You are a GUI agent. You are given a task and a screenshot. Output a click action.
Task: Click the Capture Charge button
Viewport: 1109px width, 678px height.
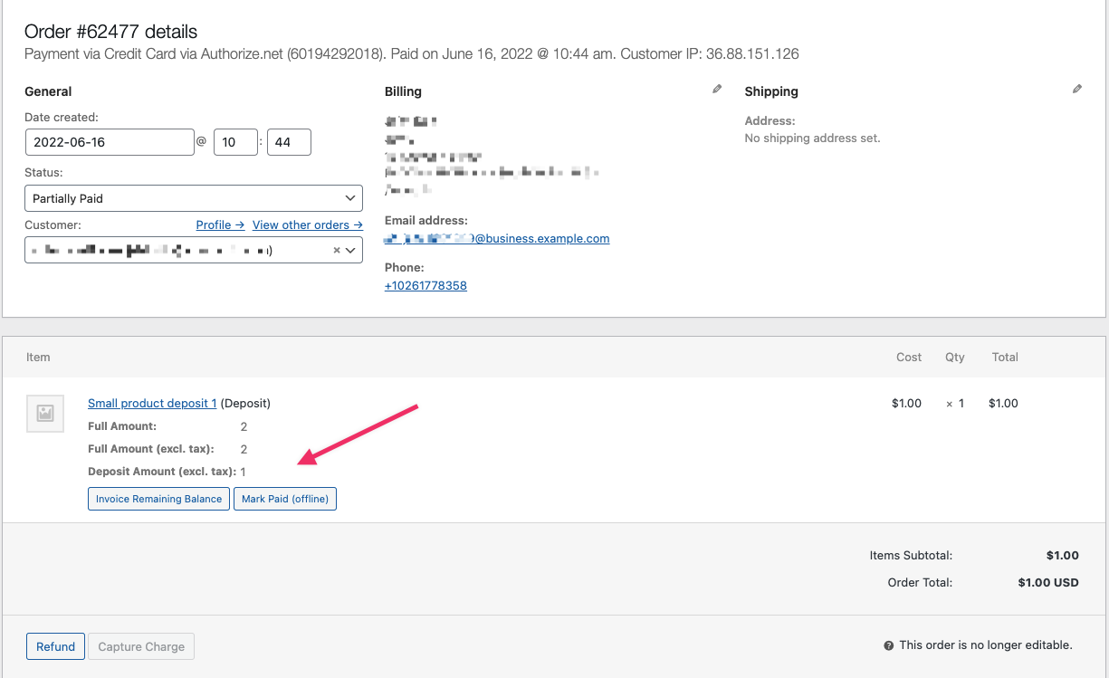141,646
